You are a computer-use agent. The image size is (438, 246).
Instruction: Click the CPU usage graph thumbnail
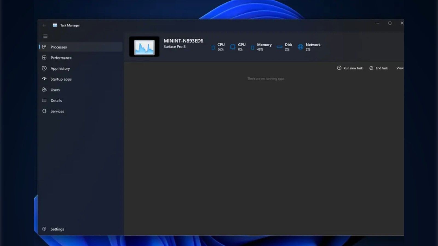(x=144, y=47)
